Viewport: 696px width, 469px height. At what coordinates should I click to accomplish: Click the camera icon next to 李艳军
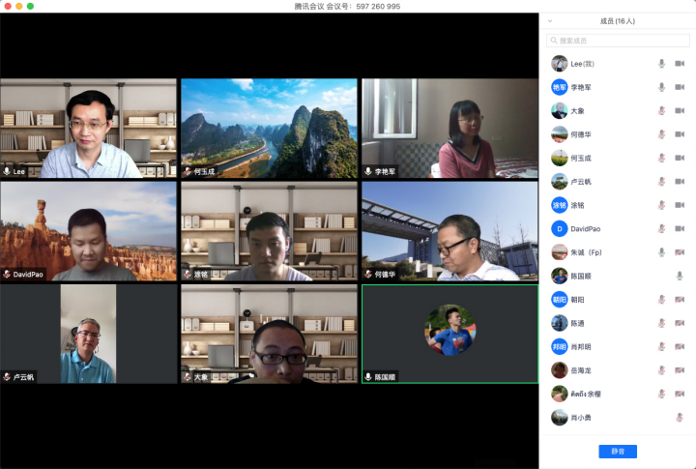680,87
